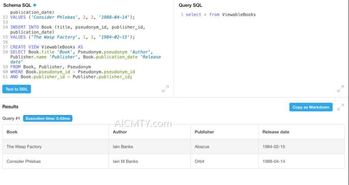
Task: Click the Publisher column header
Action: click(x=204, y=132)
